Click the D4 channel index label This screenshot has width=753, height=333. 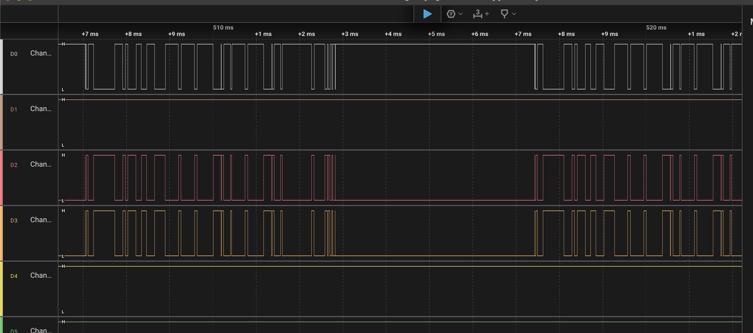pyautogui.click(x=14, y=276)
